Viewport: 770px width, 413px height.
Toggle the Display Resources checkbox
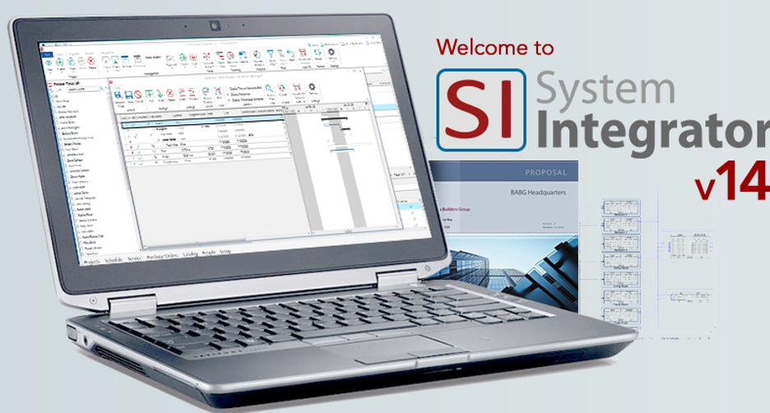[228, 95]
